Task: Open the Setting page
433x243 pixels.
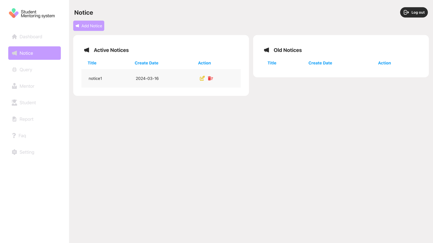Action: click(34, 152)
